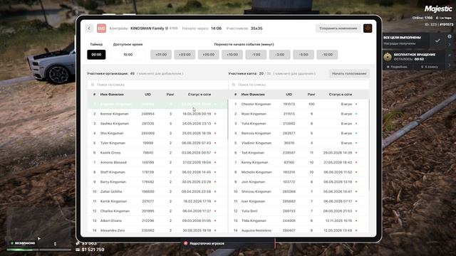Viewport: 456px width, 256px height.
Task: Close the free spin widget with X
Action: [x=450, y=55]
